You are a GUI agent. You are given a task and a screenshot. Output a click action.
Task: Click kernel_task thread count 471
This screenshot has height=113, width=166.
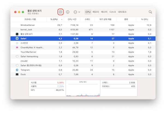91,30
